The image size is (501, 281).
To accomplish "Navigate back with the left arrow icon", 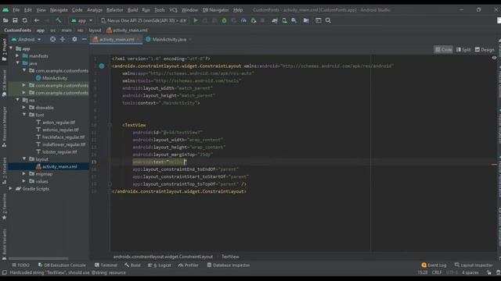I will pyautogui.click(x=37, y=20).
